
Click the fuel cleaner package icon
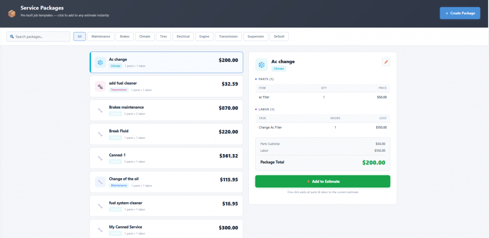tap(100, 86)
